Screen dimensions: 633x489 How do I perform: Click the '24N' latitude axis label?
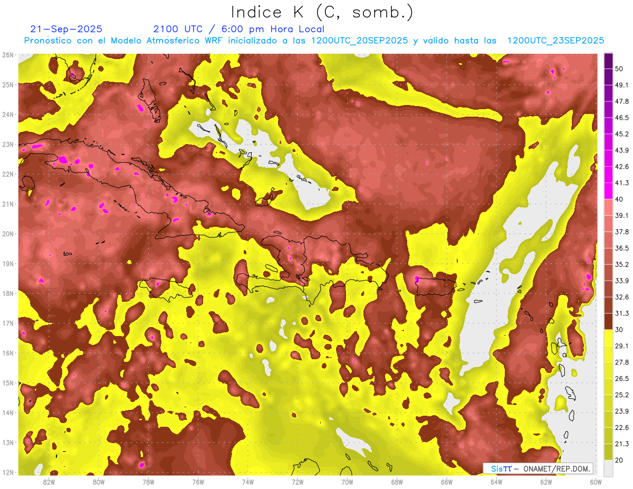pyautogui.click(x=7, y=114)
